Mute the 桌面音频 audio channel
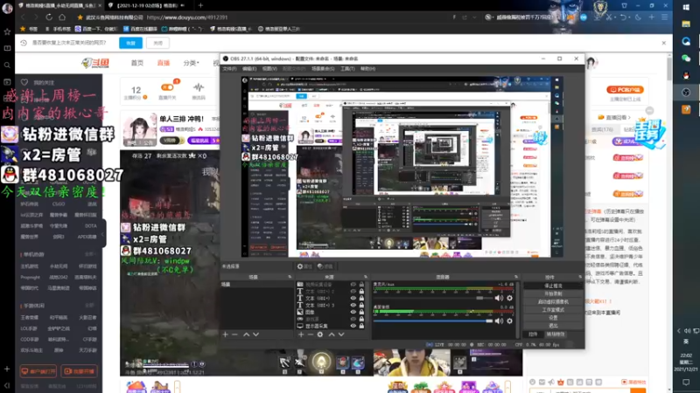Image resolution: width=700 pixels, height=393 pixels. [x=499, y=321]
